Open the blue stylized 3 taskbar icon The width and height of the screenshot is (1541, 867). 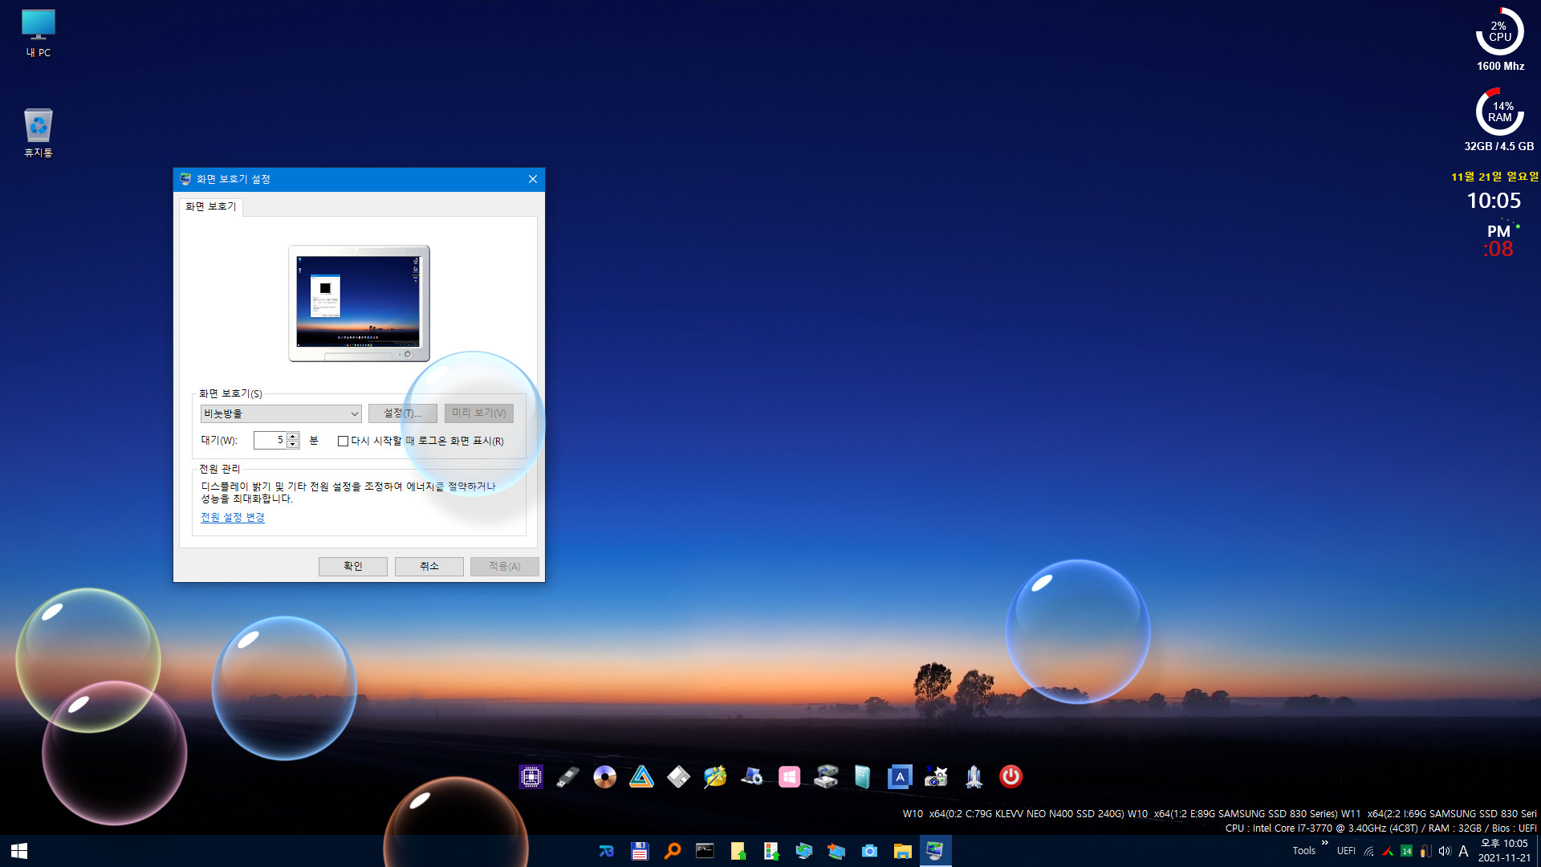coord(606,851)
